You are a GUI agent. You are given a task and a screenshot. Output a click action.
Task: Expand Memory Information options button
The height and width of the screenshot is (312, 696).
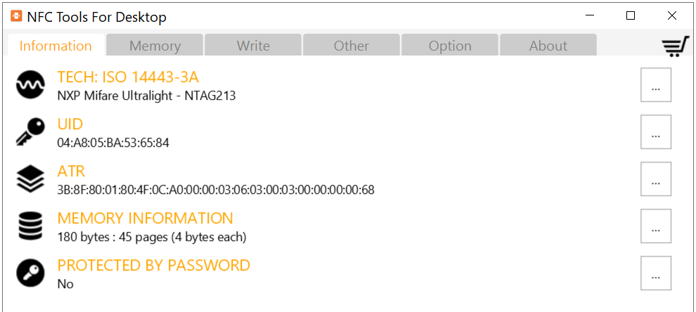coord(656,226)
